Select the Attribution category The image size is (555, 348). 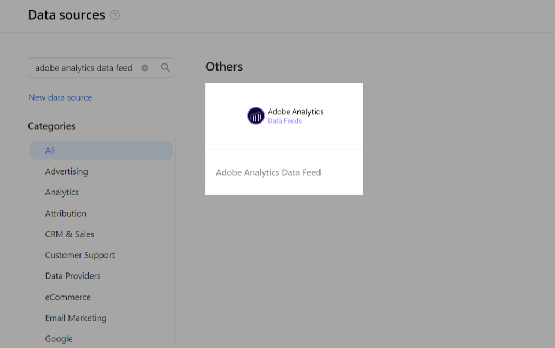coord(66,213)
